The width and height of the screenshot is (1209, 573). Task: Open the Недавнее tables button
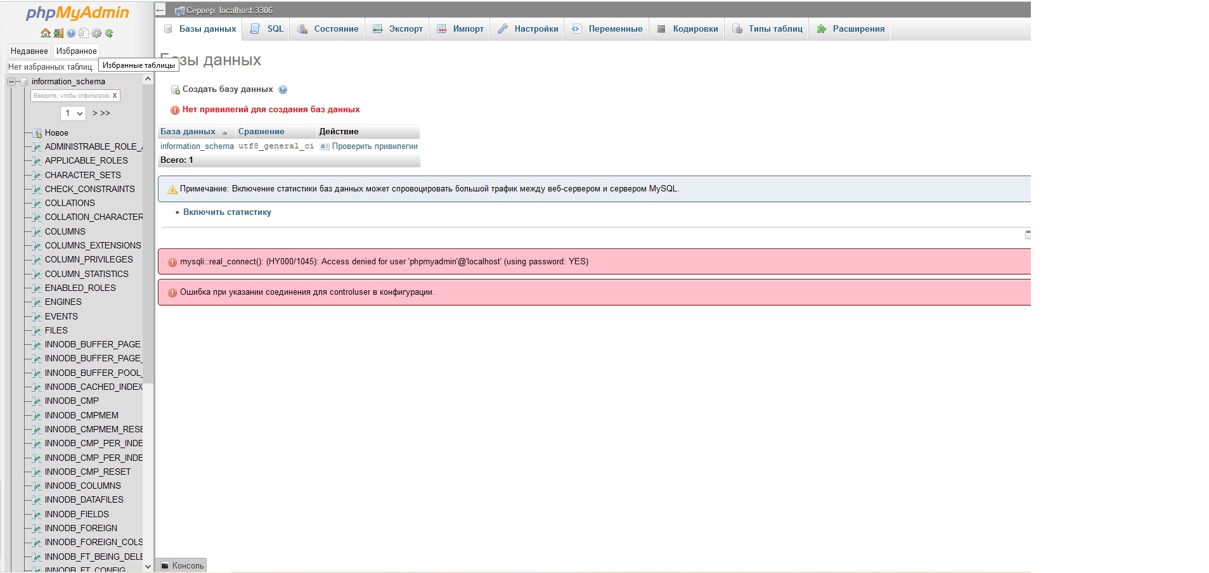(29, 51)
